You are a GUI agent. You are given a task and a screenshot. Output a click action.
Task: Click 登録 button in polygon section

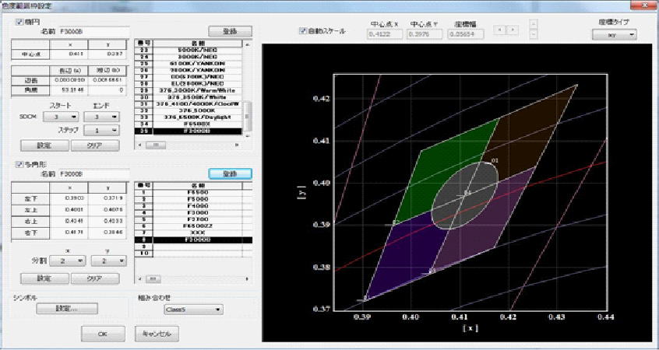tap(231, 173)
